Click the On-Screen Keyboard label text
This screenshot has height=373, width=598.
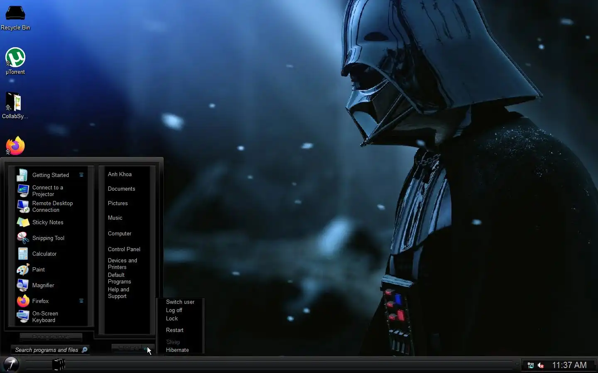point(45,317)
